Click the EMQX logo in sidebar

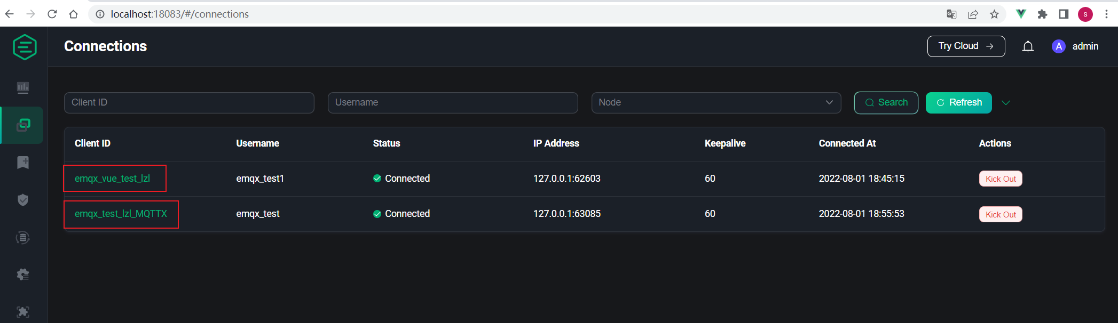[25, 47]
